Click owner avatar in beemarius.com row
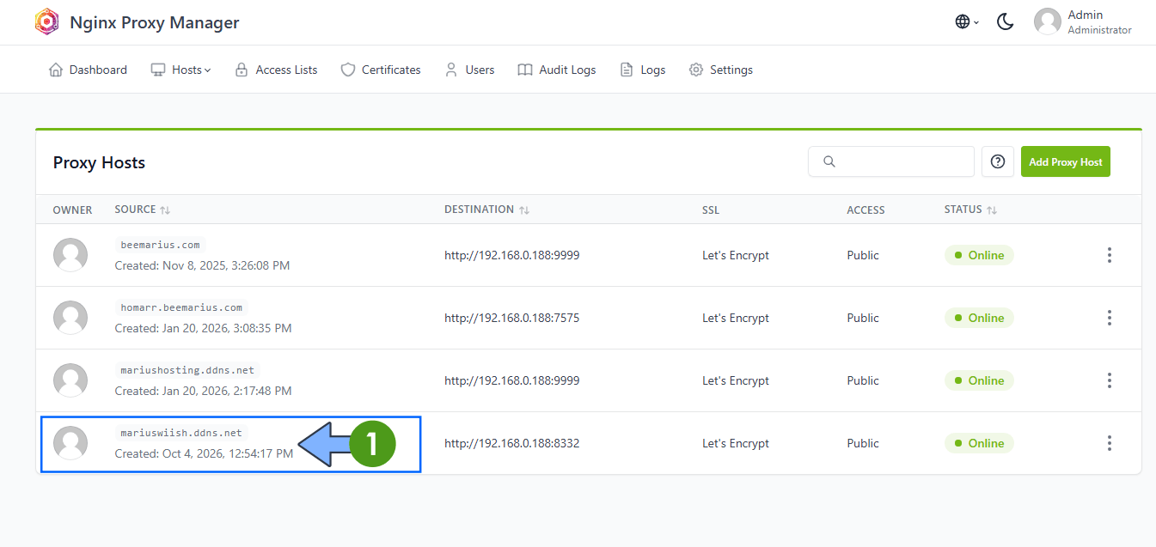Screen dimensions: 1156x547 coord(70,255)
